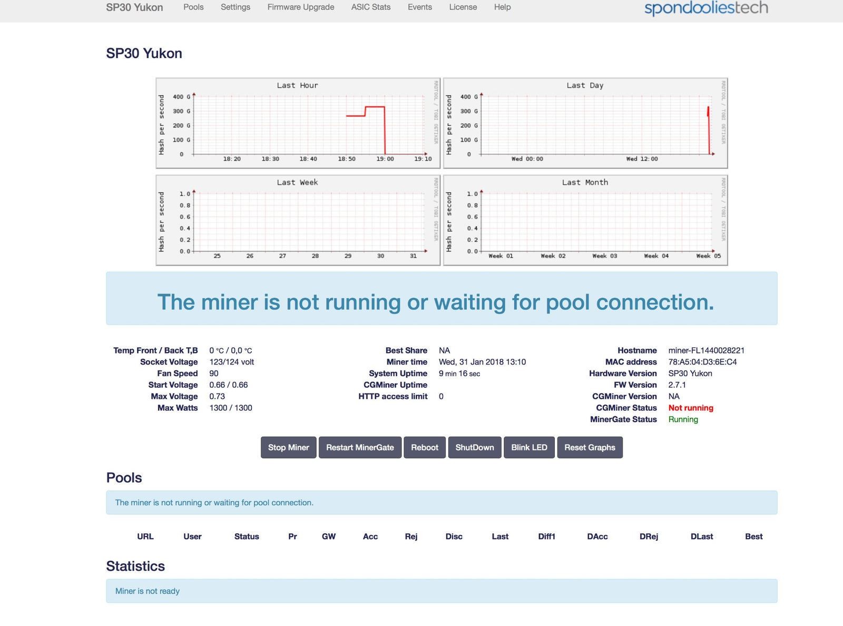
Task: Click the Last Week hash graph
Action: tap(298, 220)
